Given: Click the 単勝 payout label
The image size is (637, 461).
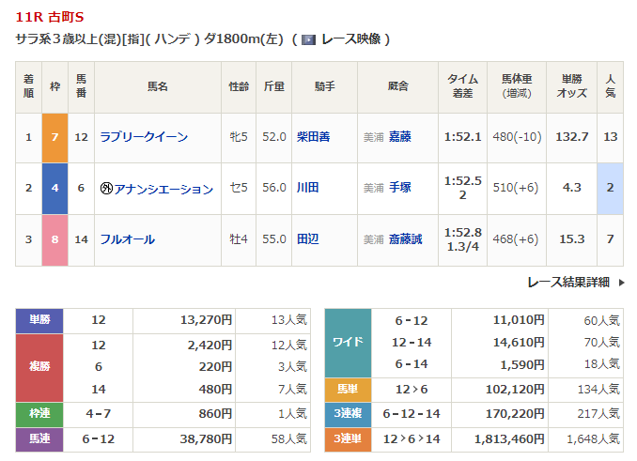Looking at the screenshot, I should point(39,320).
